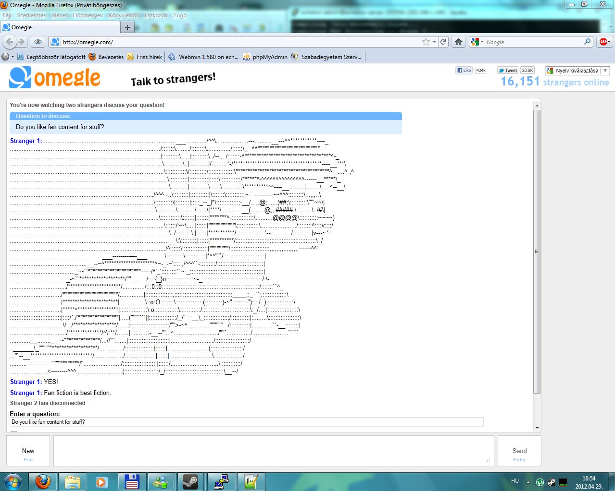
Task: Click the '16,151 strangers online' counter
Action: [555, 82]
